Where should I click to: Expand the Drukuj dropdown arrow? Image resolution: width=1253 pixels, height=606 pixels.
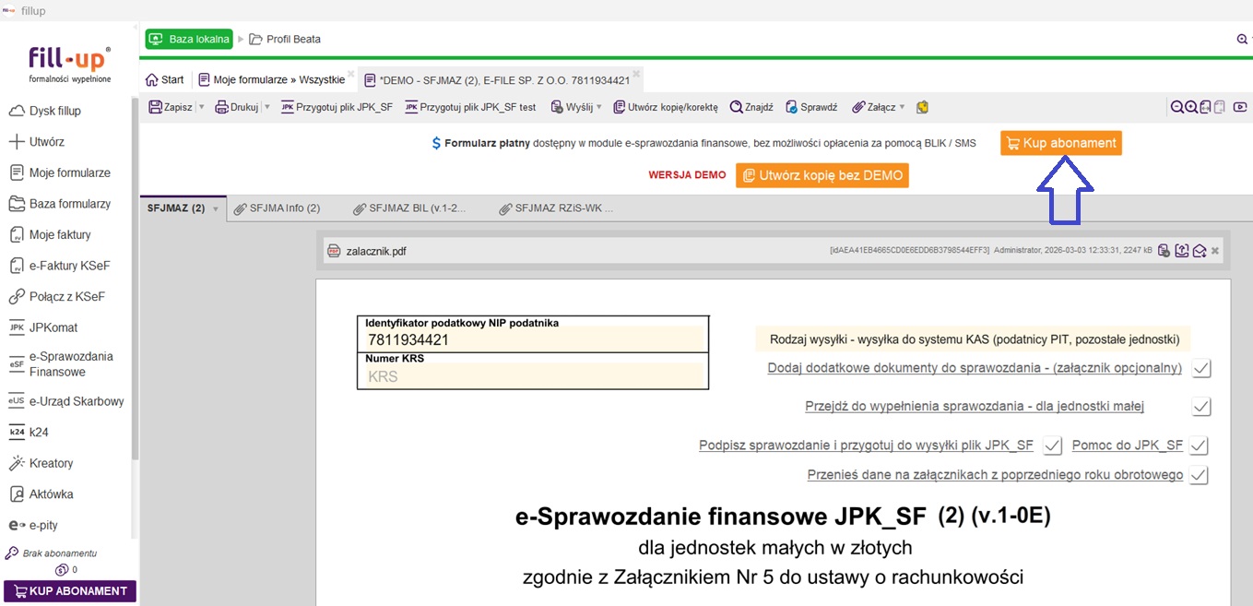(267, 107)
